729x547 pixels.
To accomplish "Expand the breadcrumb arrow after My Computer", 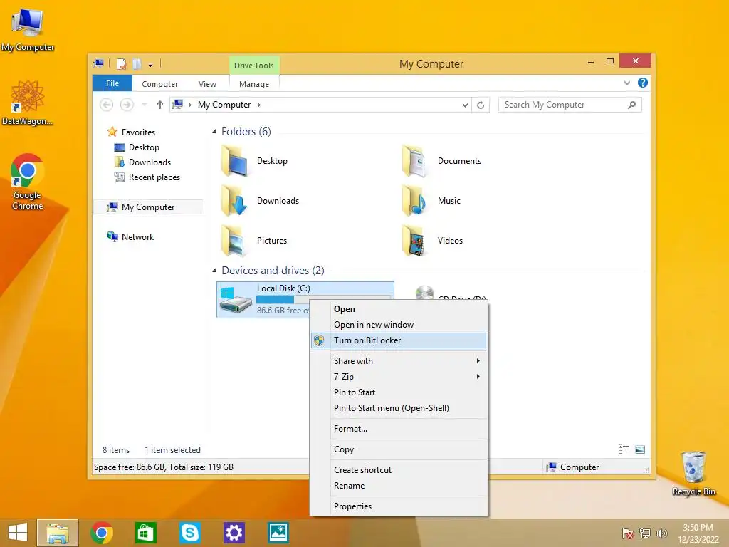I will [x=259, y=105].
